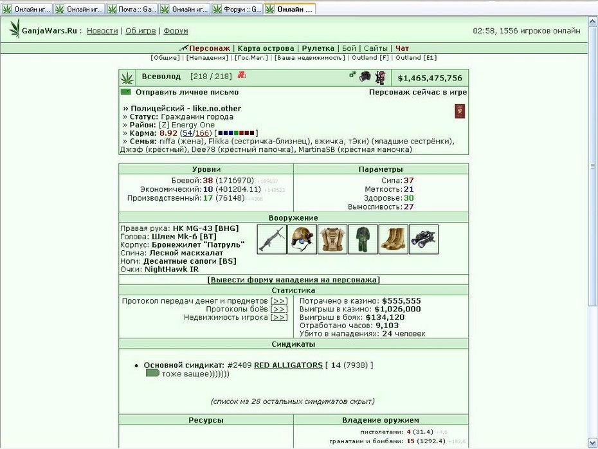Click the armed soldier character icon
Viewport: 598px width, 449px height.
pyautogui.click(x=380, y=77)
